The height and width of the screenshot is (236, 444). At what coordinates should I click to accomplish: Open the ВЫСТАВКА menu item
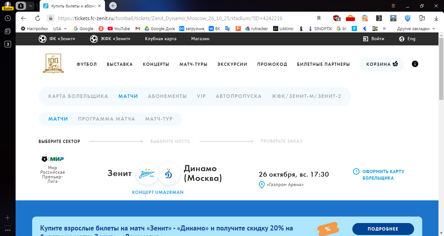click(120, 64)
